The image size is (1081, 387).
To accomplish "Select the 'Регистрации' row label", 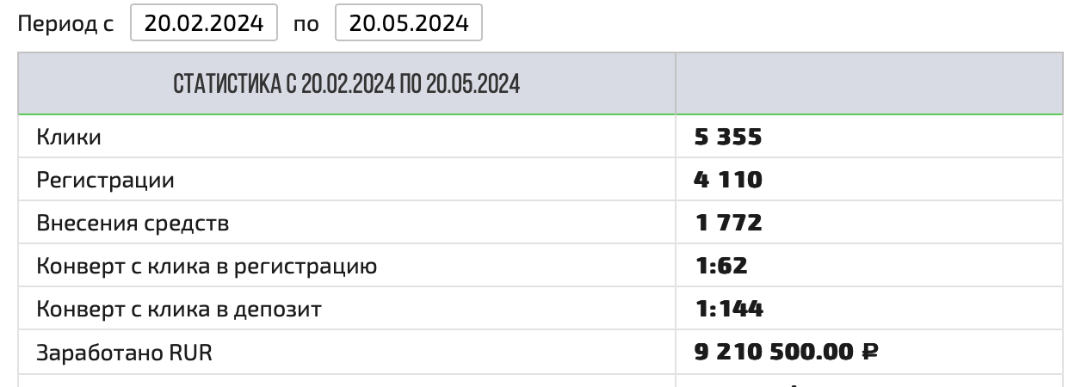I will pyautogui.click(x=105, y=180).
